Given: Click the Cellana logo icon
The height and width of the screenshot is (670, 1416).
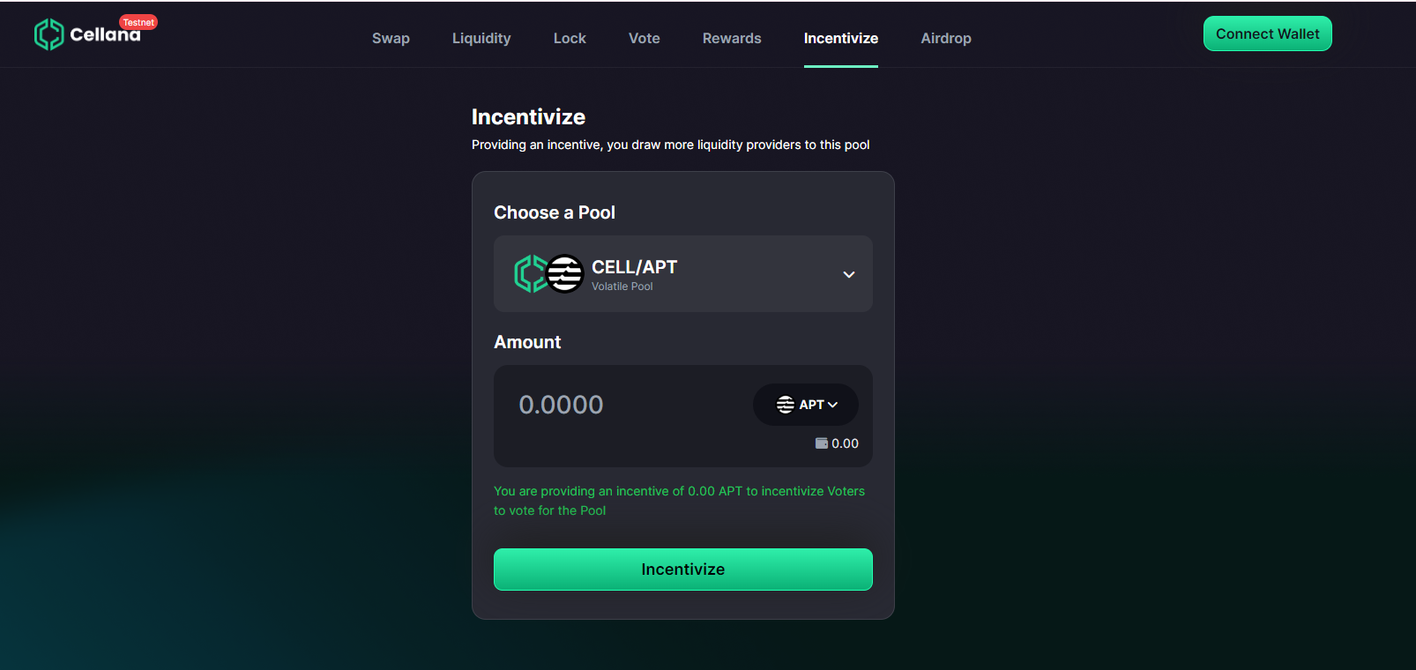Looking at the screenshot, I should pos(48,34).
